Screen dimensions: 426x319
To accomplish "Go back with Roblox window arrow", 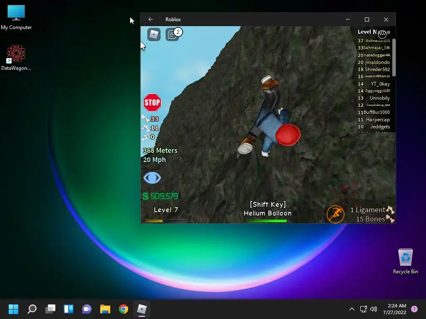I will (151, 20).
